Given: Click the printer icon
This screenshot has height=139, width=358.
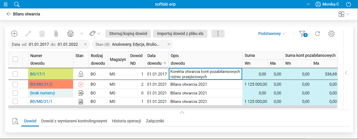Looking at the screenshot, I should [x=70, y=34].
